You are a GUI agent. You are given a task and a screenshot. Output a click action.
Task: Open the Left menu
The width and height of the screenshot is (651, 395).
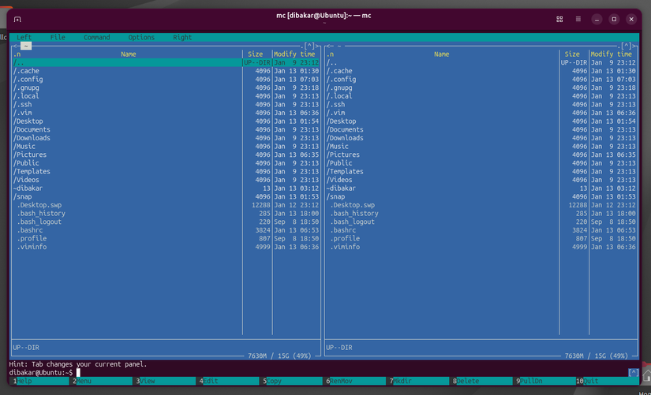click(24, 37)
